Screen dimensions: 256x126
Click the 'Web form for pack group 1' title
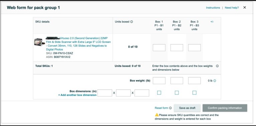click(33, 8)
